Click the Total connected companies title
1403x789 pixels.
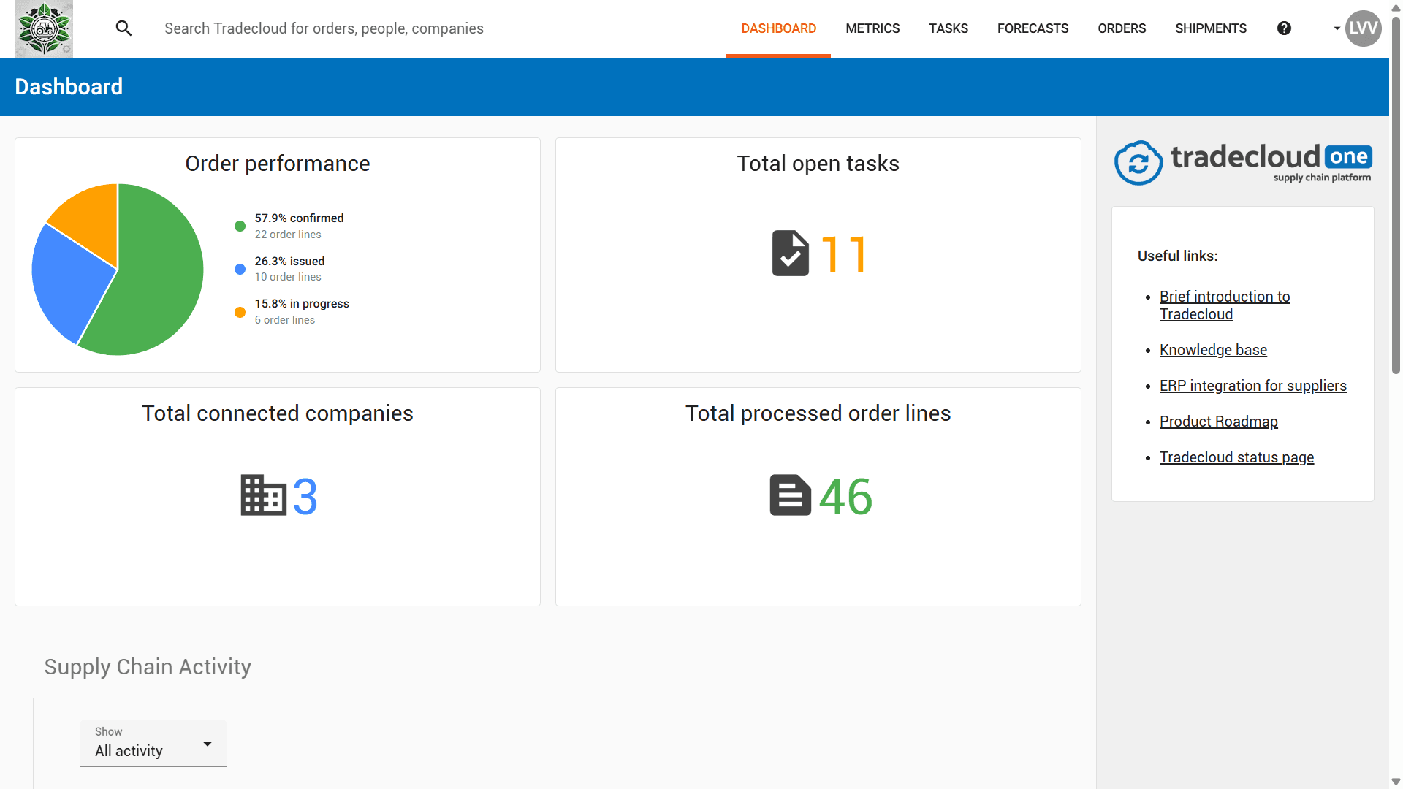coord(278,413)
